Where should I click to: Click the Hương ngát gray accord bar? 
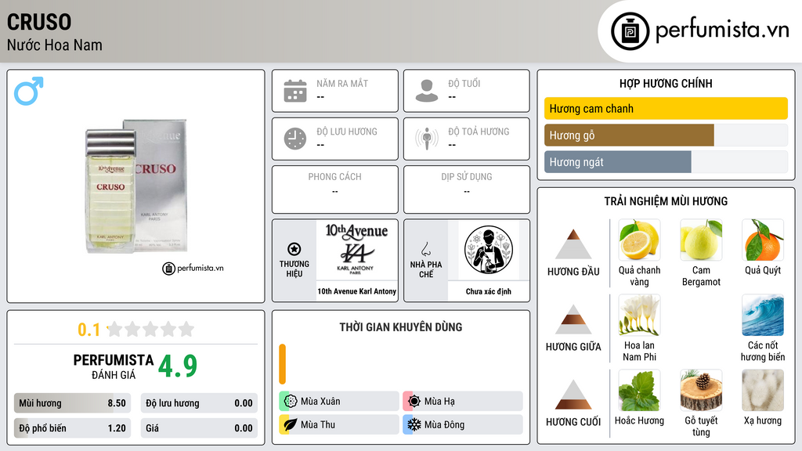[x=618, y=162]
